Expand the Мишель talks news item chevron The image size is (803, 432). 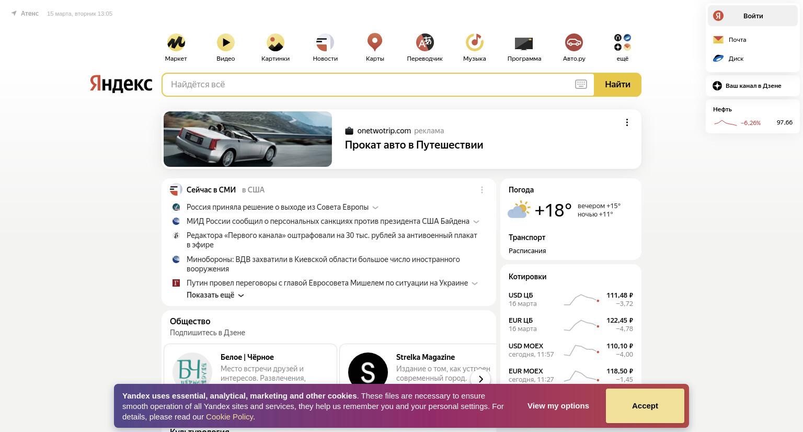(x=475, y=283)
